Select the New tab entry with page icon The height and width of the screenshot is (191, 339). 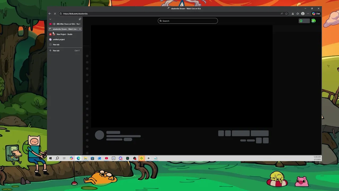65,45
